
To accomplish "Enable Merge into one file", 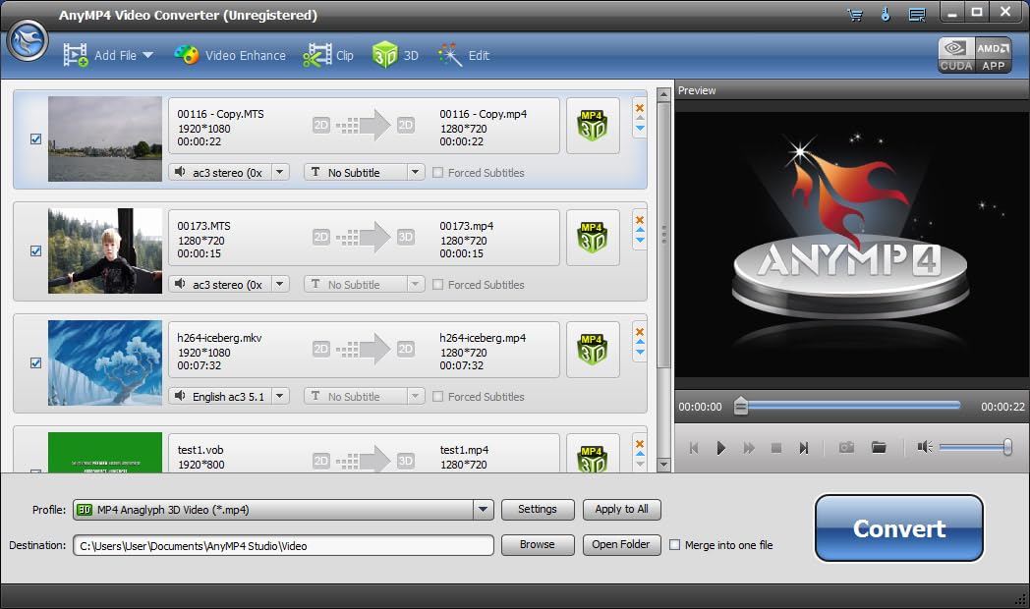I will [674, 545].
